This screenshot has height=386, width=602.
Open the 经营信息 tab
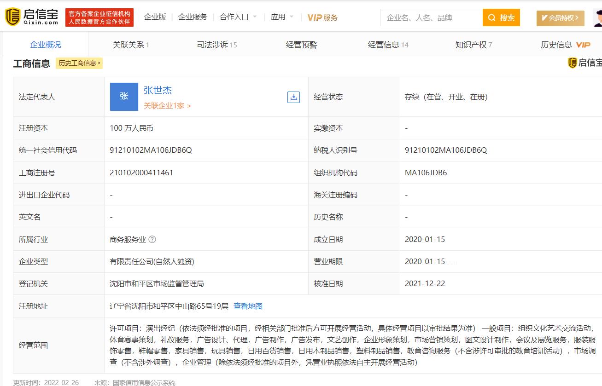388,45
